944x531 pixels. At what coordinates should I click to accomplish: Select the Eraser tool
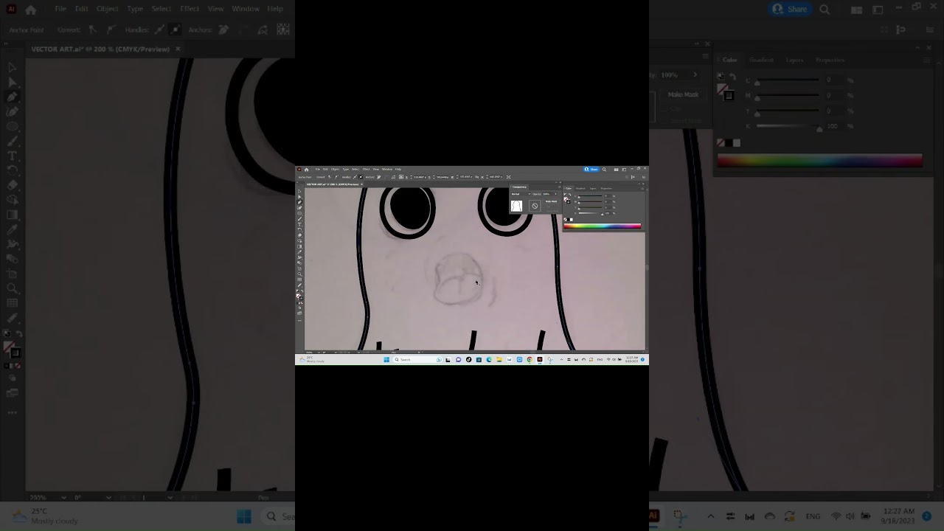pyautogui.click(x=299, y=235)
